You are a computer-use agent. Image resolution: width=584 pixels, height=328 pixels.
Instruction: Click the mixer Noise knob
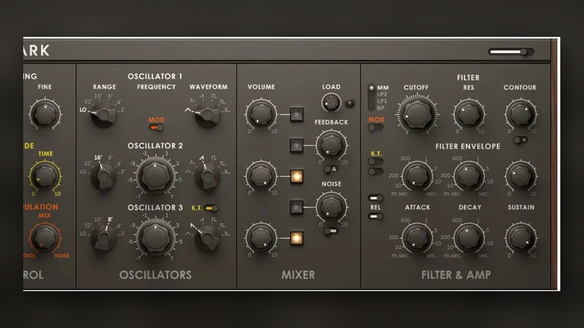click(x=331, y=207)
